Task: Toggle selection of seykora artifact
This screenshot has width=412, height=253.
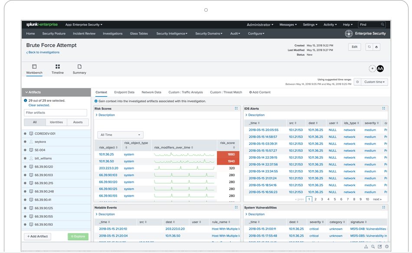Action: pos(25,142)
